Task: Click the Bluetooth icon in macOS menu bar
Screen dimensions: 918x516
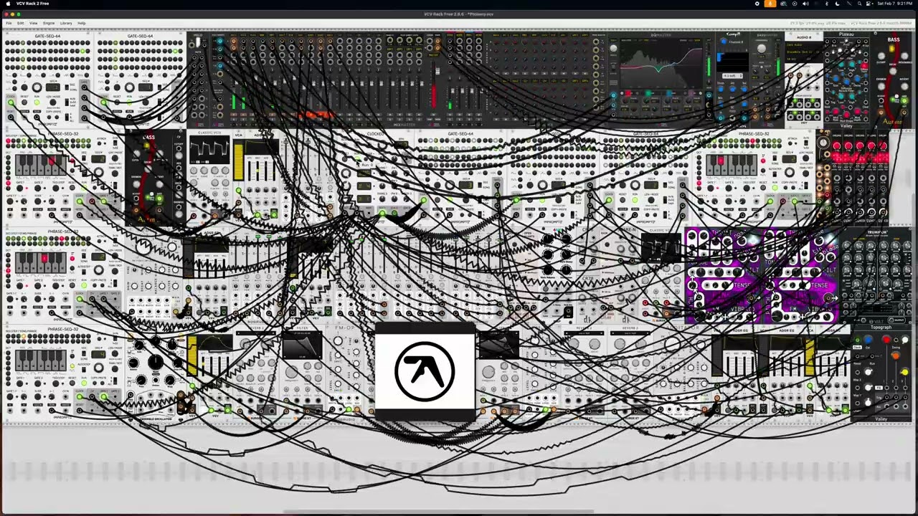Action: coord(826,4)
